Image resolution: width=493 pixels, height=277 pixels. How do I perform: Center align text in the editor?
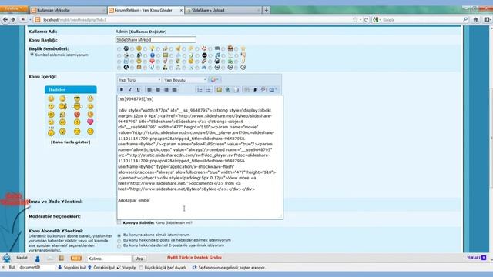[x=158, y=89]
